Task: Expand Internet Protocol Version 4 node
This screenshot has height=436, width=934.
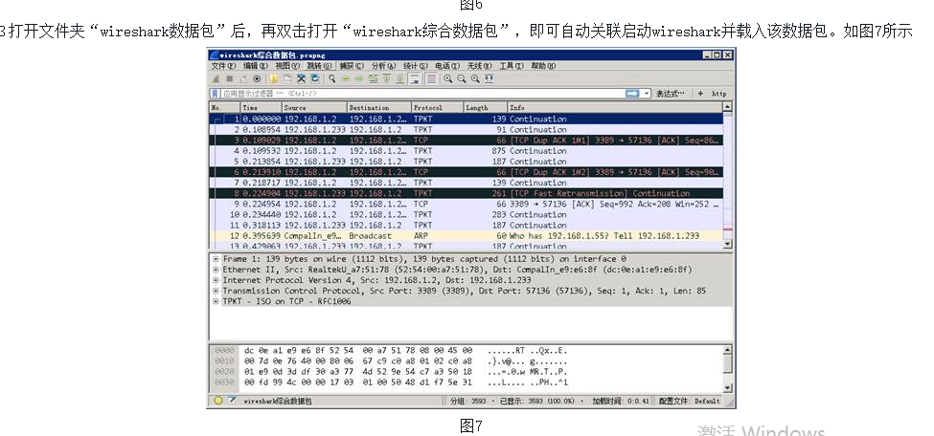Action: coord(216,280)
